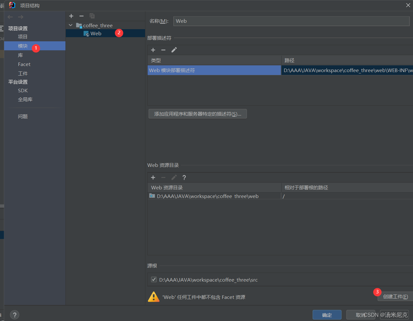The width and height of the screenshot is (413, 321).
Task: Toggle the coffee_three\src source root checkbox
Action: point(154,280)
